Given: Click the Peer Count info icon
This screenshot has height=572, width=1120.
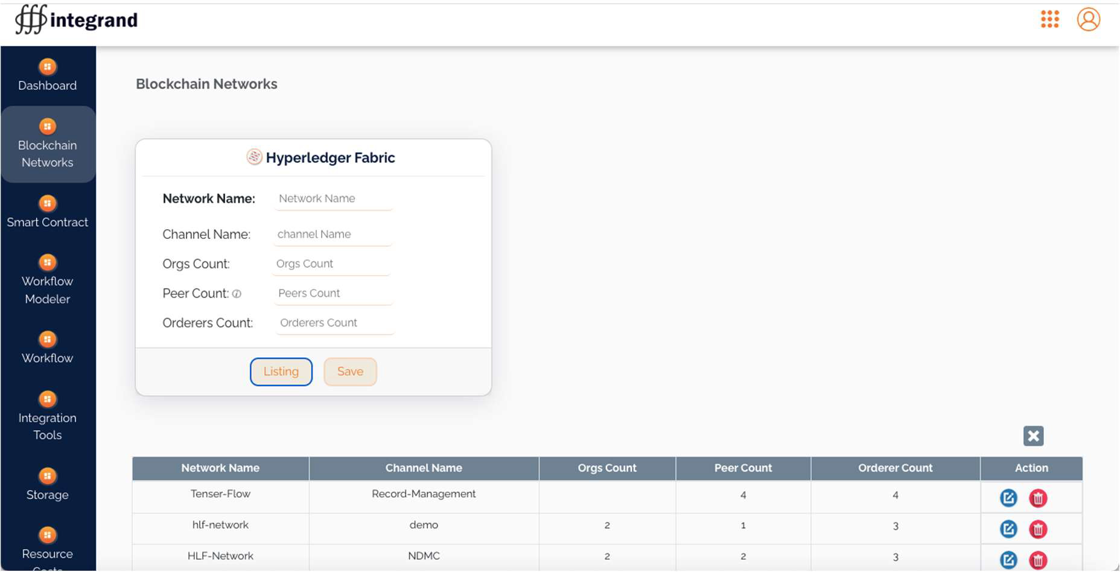Looking at the screenshot, I should tap(237, 294).
